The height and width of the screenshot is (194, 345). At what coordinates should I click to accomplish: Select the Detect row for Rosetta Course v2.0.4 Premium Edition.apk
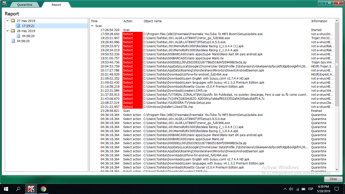click(x=213, y=86)
